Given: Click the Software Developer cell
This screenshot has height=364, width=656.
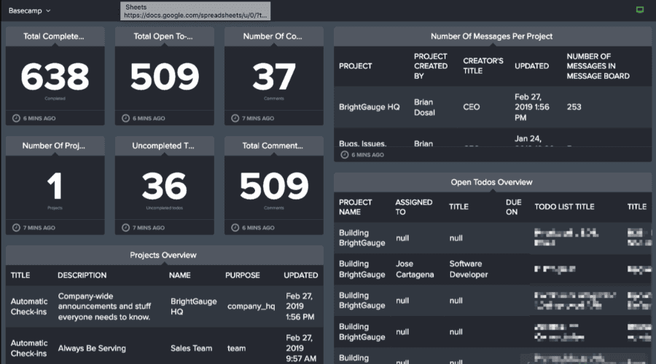Looking at the screenshot, I should pyautogui.click(x=469, y=269).
